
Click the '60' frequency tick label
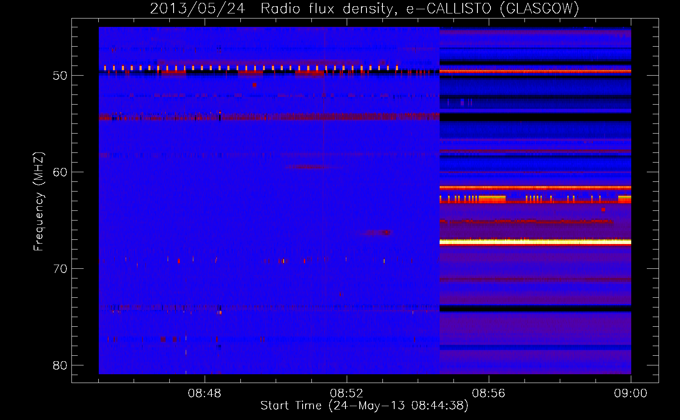coord(60,172)
